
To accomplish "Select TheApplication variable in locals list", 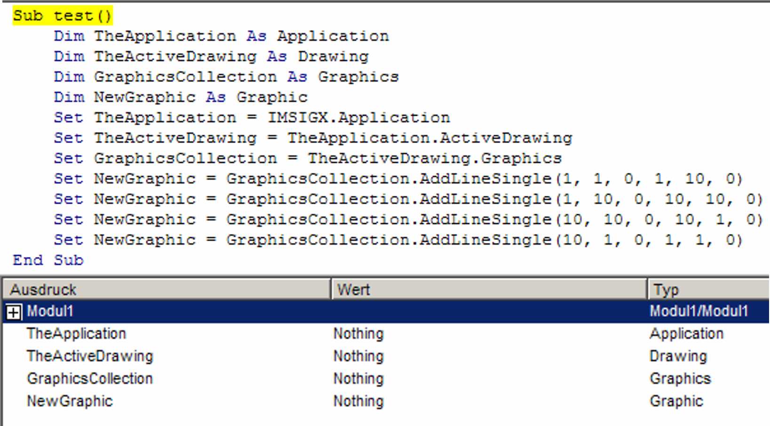I will coord(76,334).
